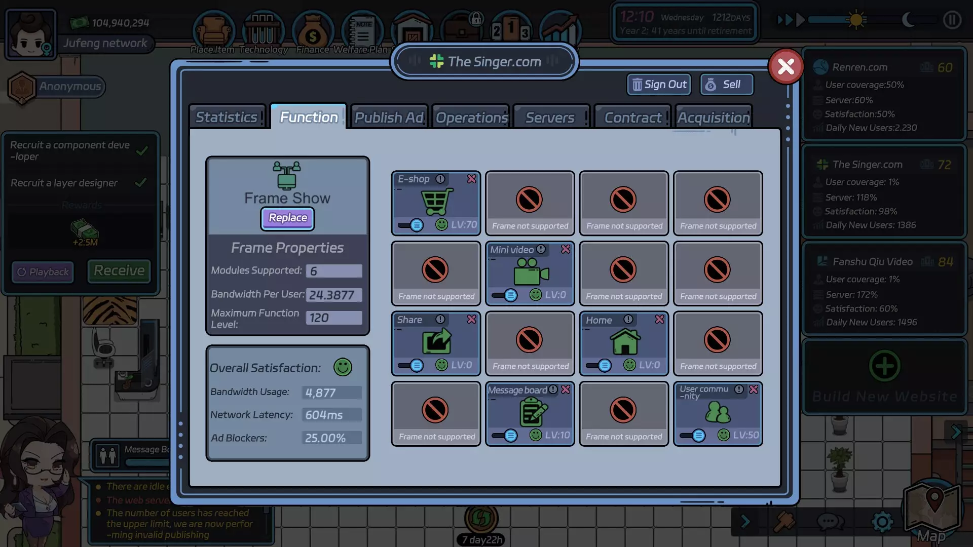This screenshot has width=973, height=547.
Task: Select the User community people icon
Action: click(x=718, y=412)
